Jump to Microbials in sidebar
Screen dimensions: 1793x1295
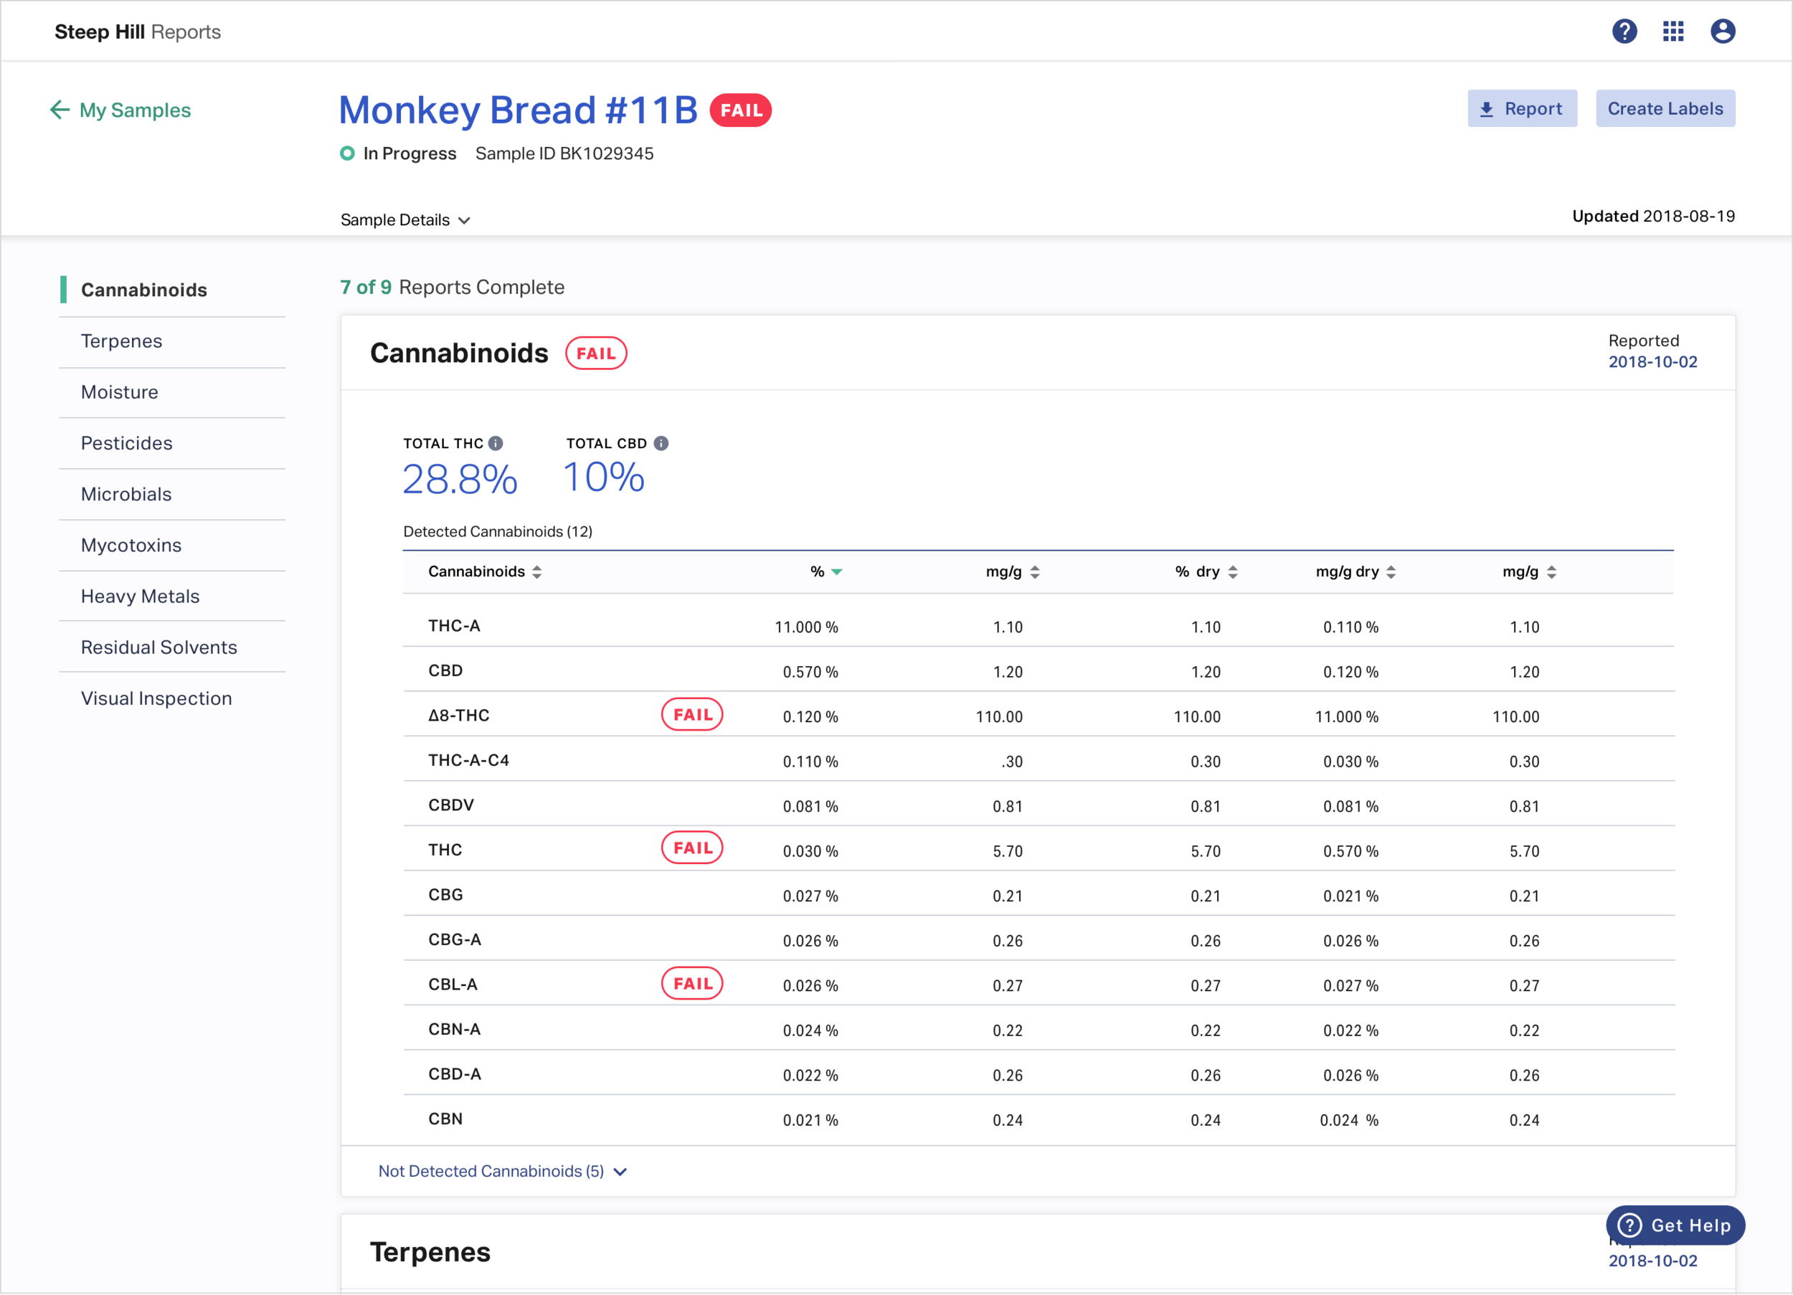126,494
